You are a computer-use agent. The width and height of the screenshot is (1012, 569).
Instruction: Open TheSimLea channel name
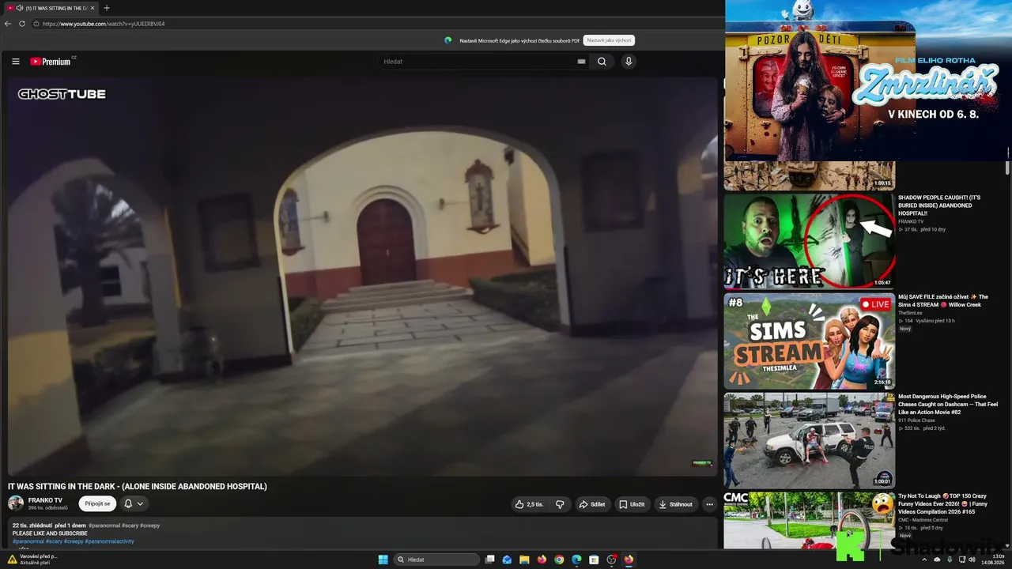click(911, 313)
